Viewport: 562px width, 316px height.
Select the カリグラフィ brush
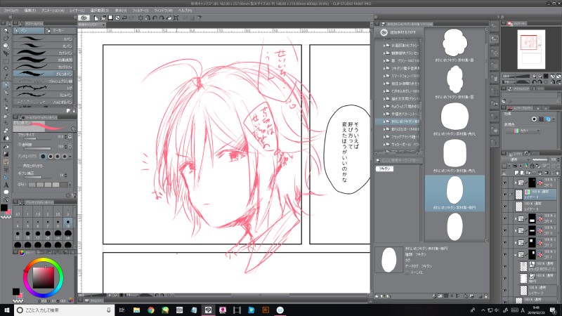tap(43, 67)
